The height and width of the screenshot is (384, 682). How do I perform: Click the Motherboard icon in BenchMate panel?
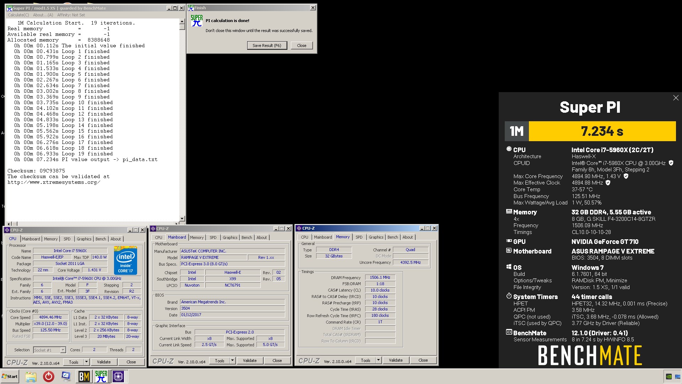[x=509, y=250]
